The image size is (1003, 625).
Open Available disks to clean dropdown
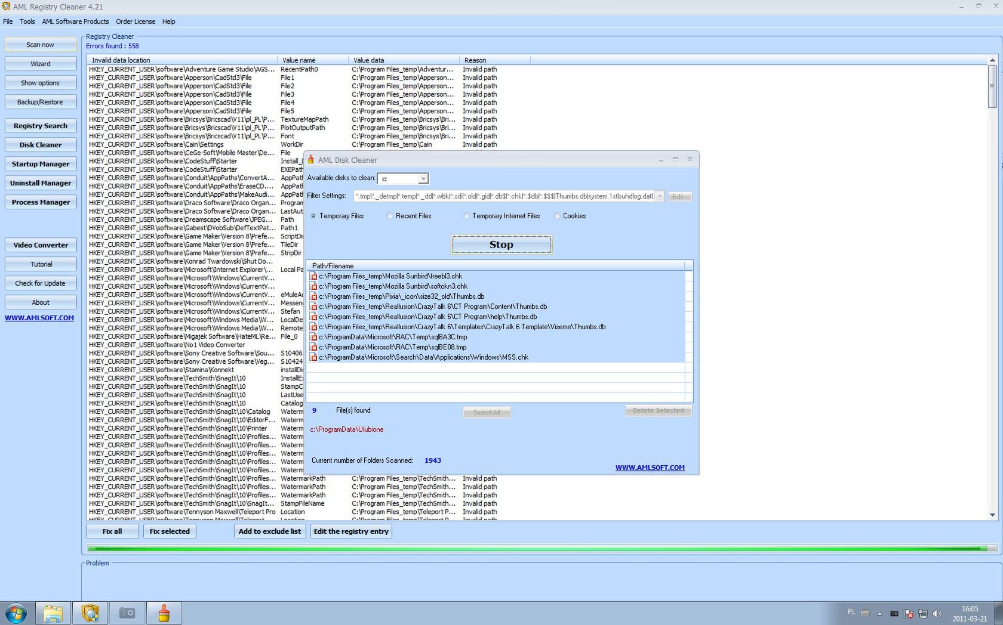[423, 179]
